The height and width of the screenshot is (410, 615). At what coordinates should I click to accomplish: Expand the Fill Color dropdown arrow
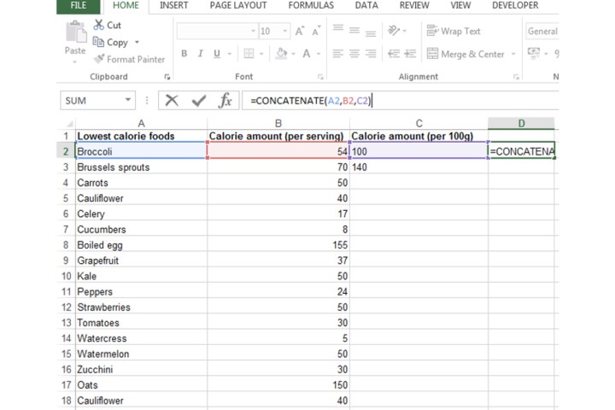click(x=293, y=54)
